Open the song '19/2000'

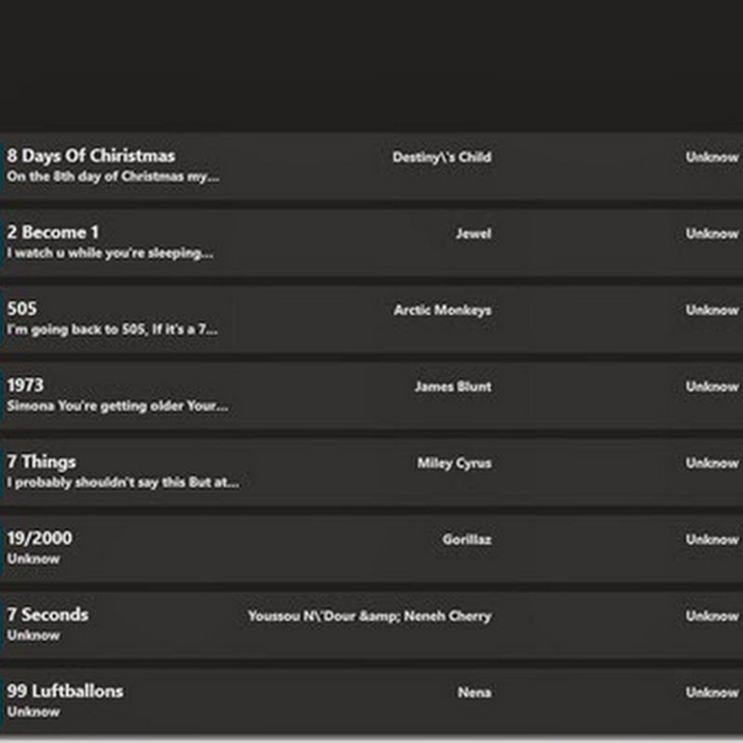(x=39, y=539)
